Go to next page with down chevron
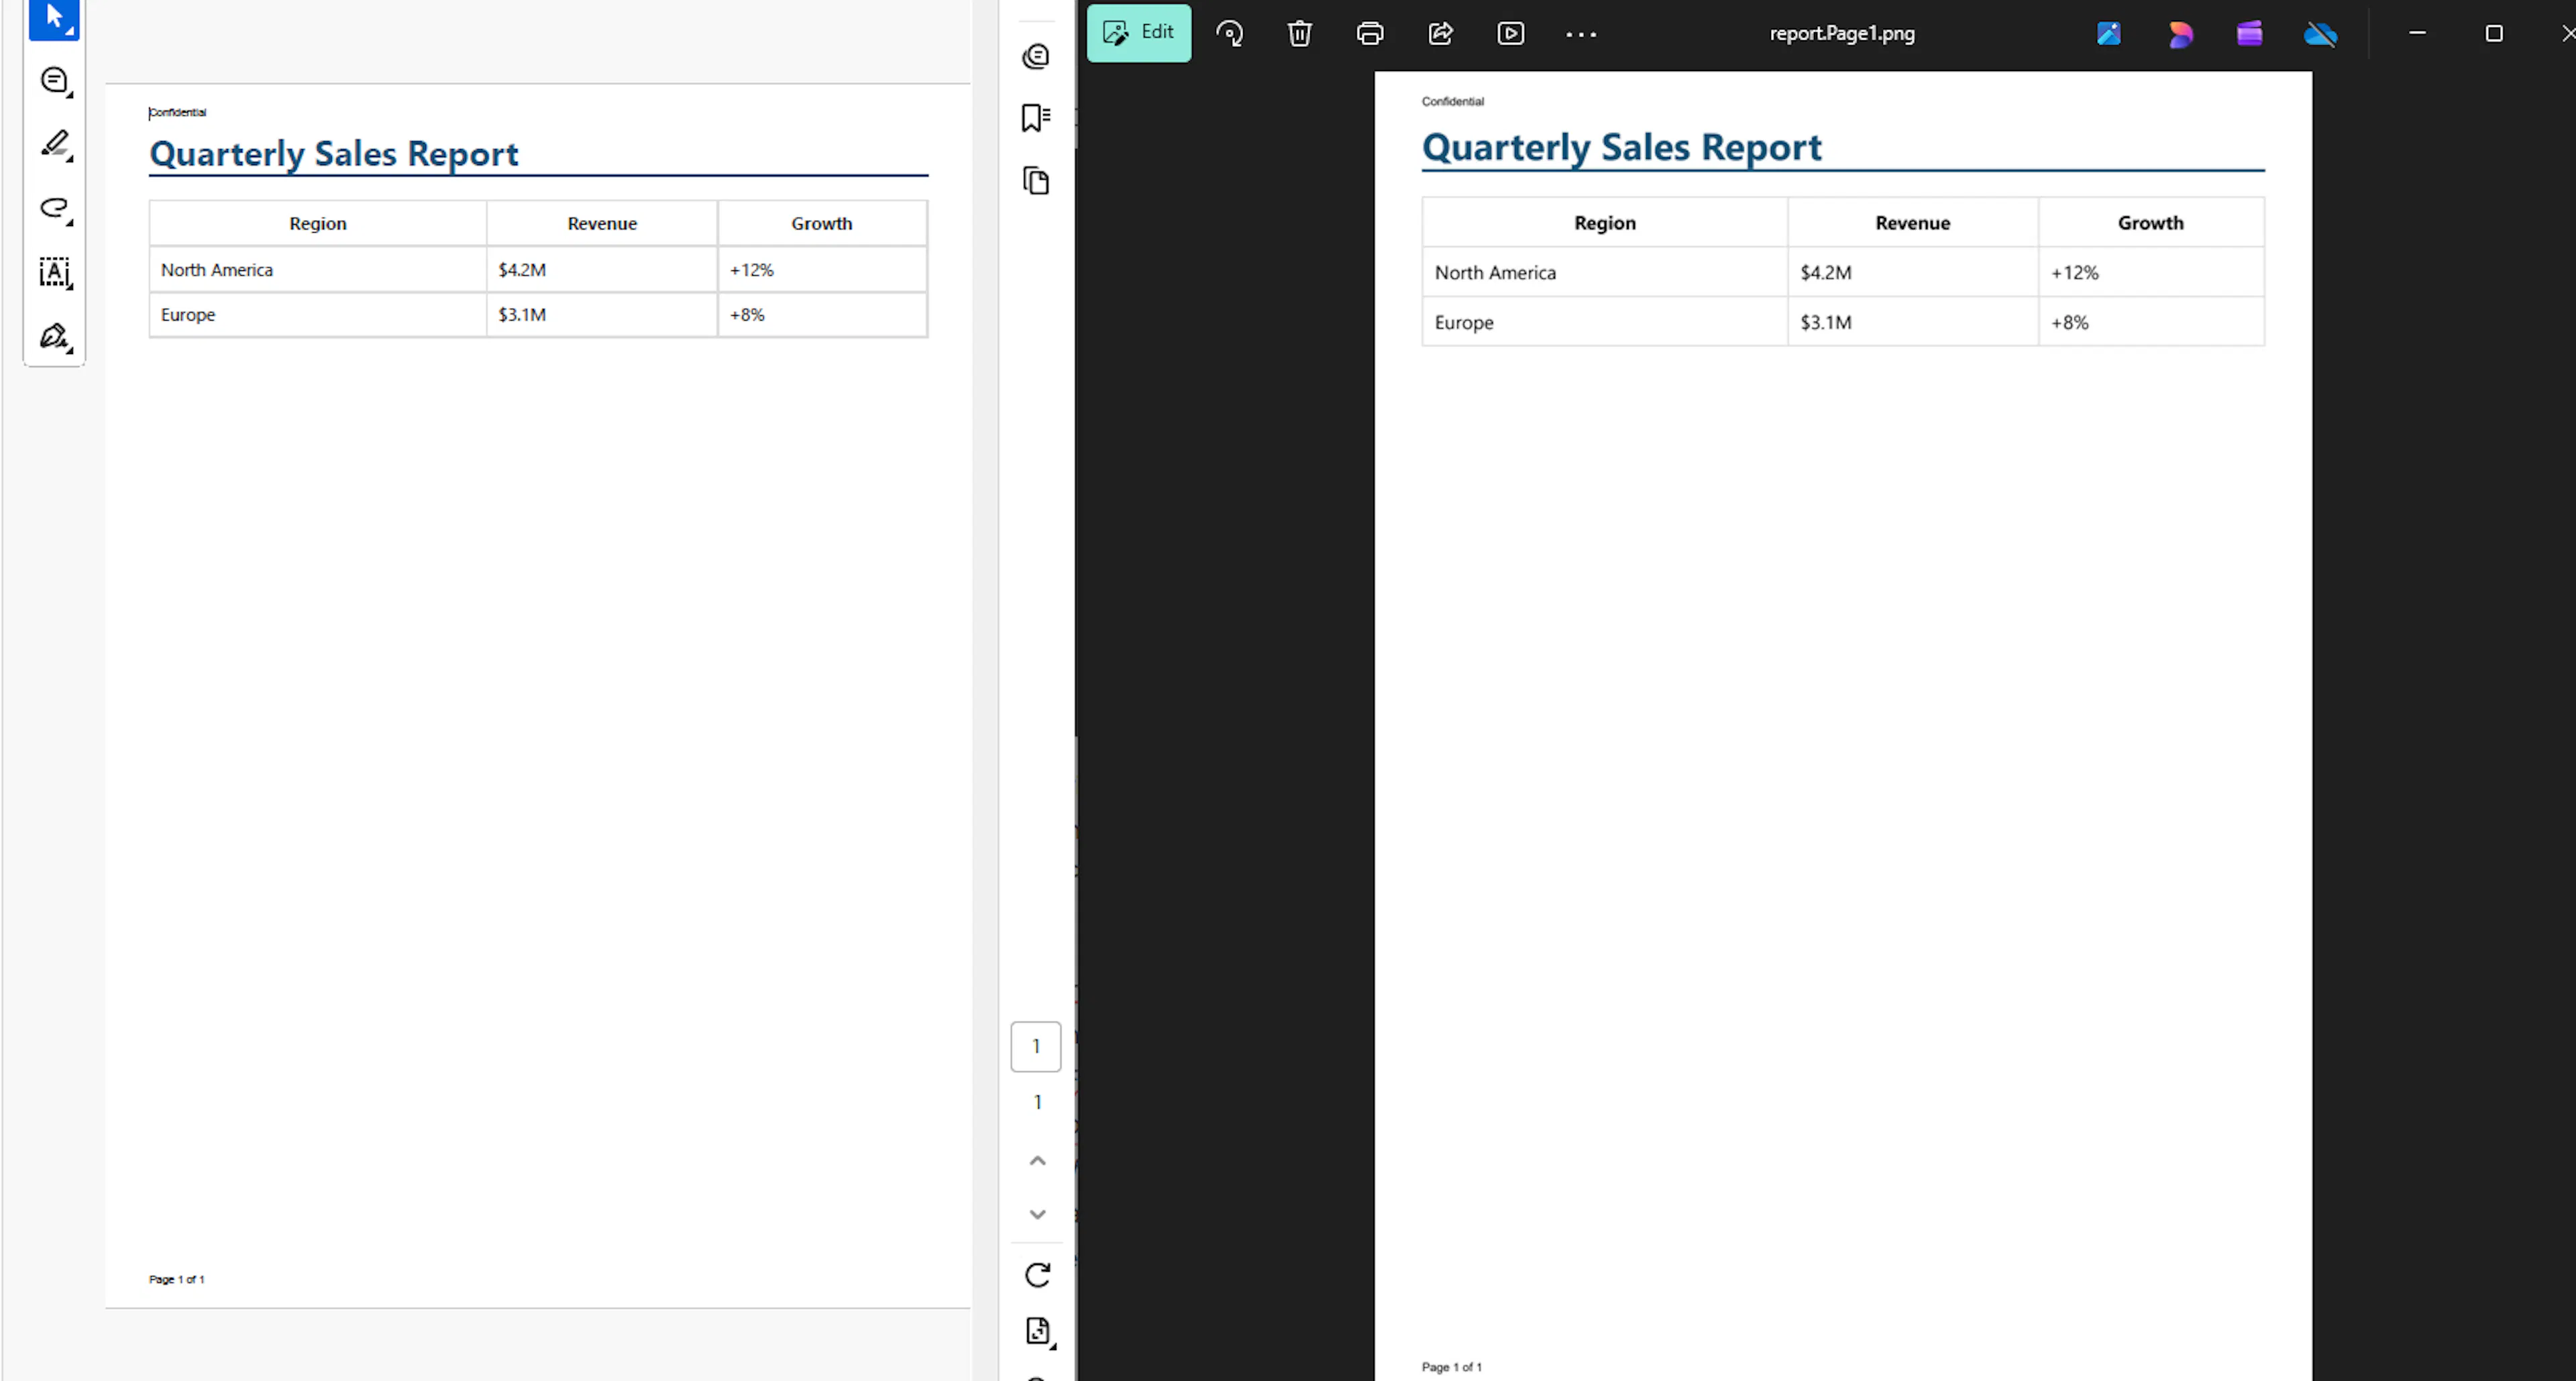2576x1381 pixels. pos(1037,1214)
